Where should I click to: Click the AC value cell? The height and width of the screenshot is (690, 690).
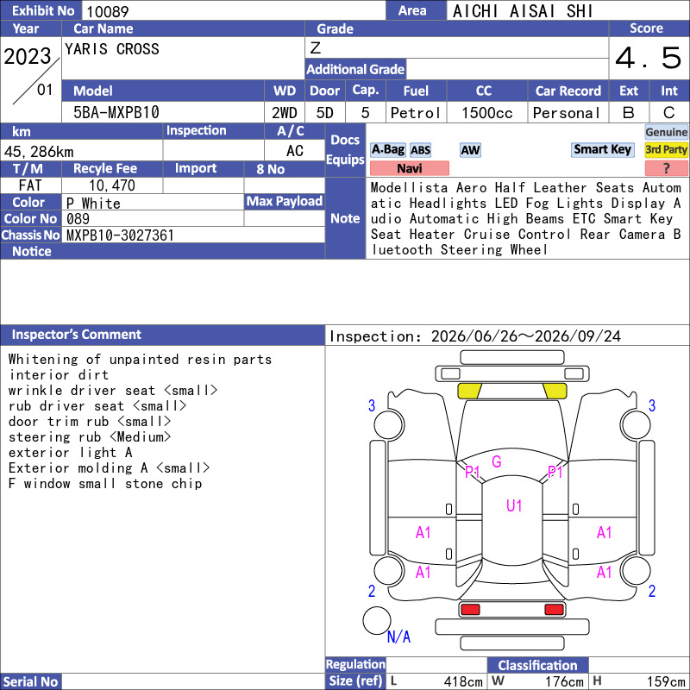tap(294, 151)
